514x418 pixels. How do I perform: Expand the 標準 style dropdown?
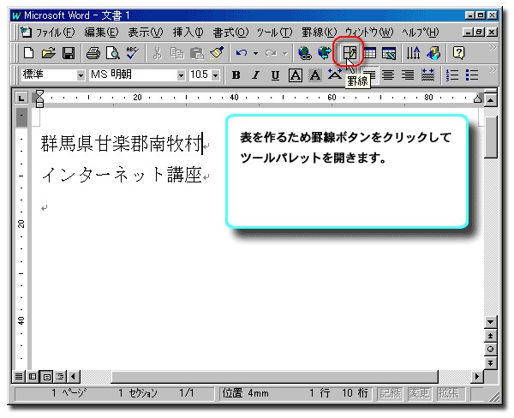click(81, 75)
